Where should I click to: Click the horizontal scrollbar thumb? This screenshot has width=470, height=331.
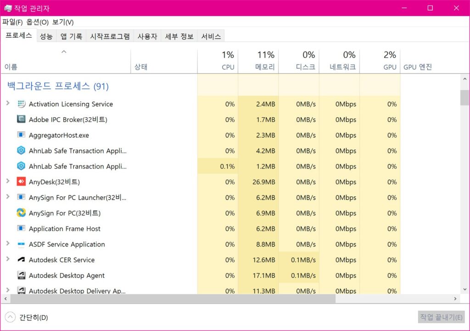[x=173, y=298]
